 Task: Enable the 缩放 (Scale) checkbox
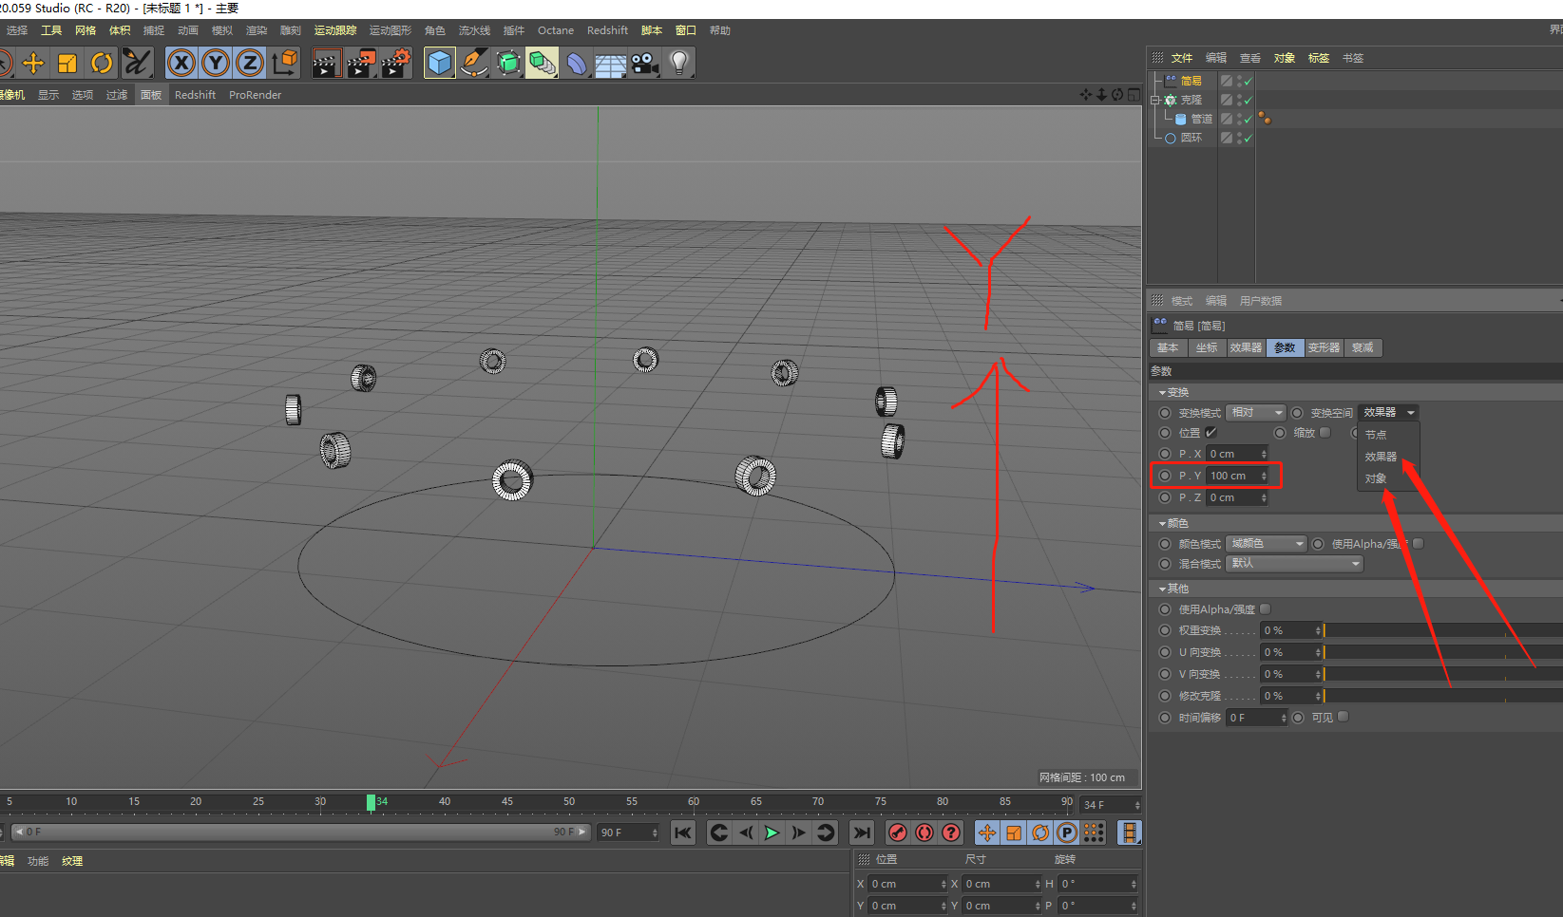click(x=1325, y=433)
